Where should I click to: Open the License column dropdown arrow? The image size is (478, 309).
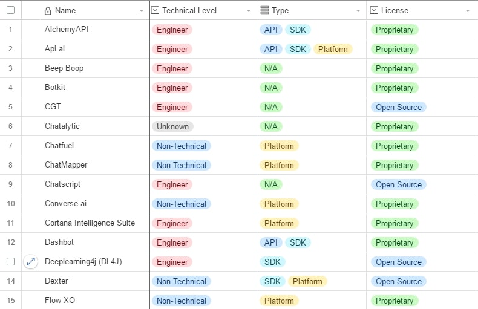[x=467, y=11]
